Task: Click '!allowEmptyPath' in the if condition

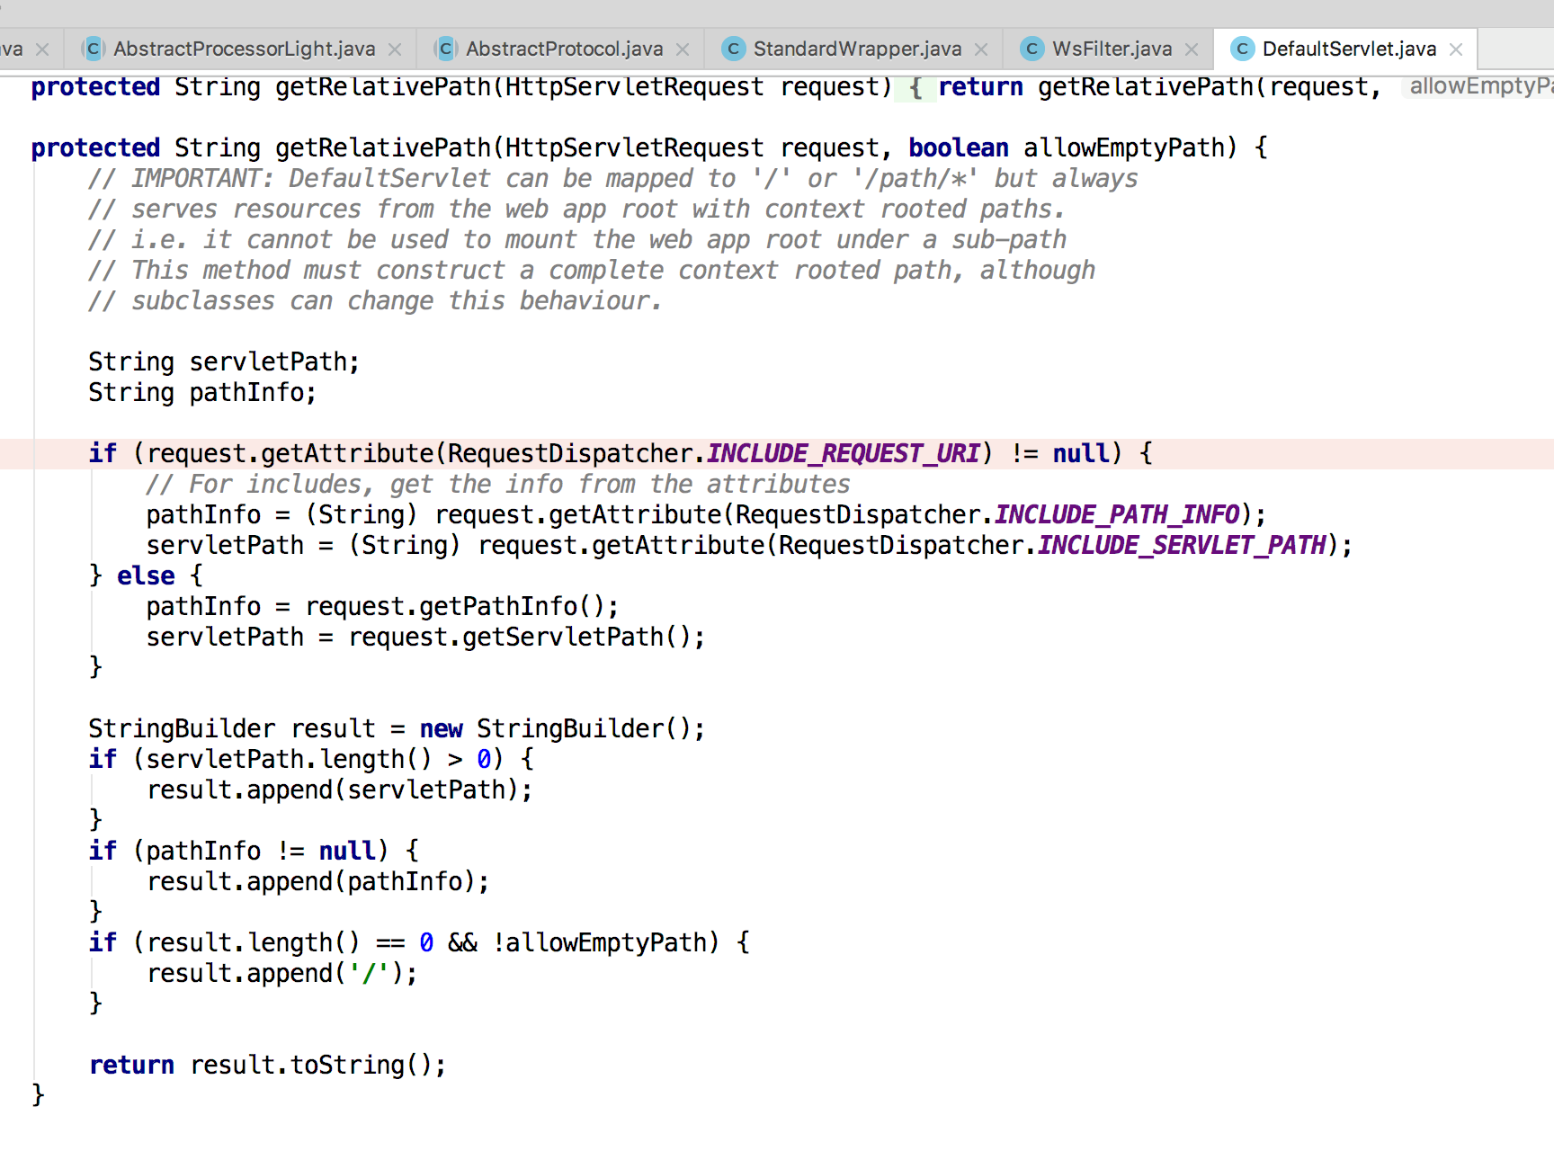Action: tap(600, 942)
